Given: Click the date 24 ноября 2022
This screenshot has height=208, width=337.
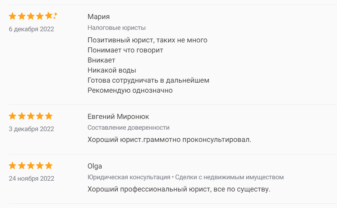Looking at the screenshot, I should coord(31,179).
